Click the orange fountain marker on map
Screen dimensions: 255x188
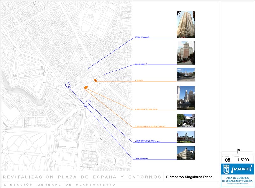tap(95, 80)
